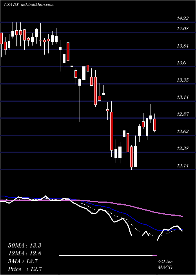Viewport: 196px width, 275px height.
Task: Click the 14.23 price level label
Action: coord(183,18)
